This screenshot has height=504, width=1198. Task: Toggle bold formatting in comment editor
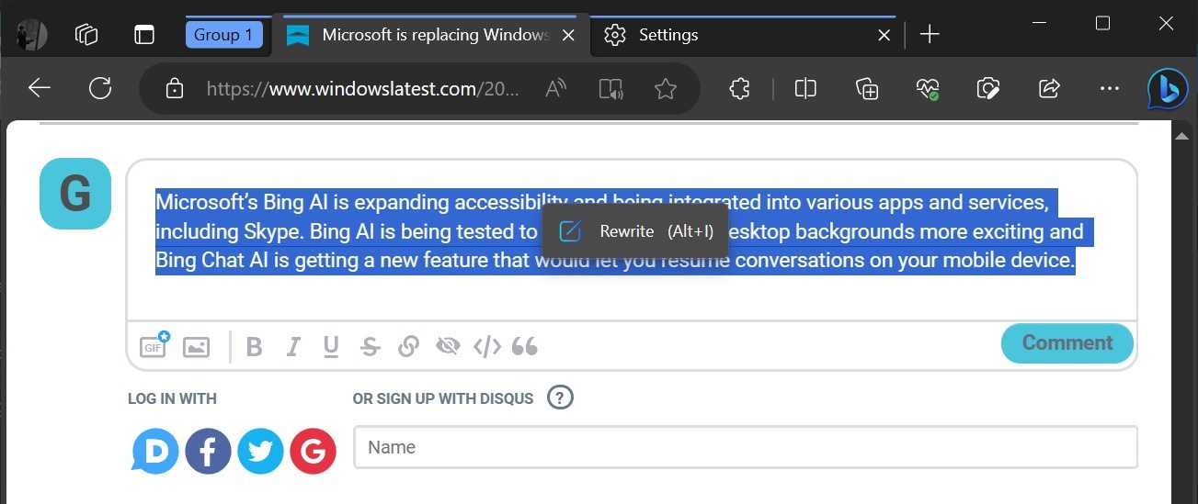click(255, 347)
